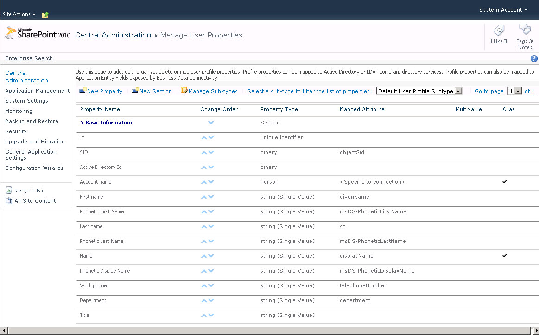This screenshot has width=539, height=335.
Task: Click the Central Administration sidebar heading
Action: point(27,76)
